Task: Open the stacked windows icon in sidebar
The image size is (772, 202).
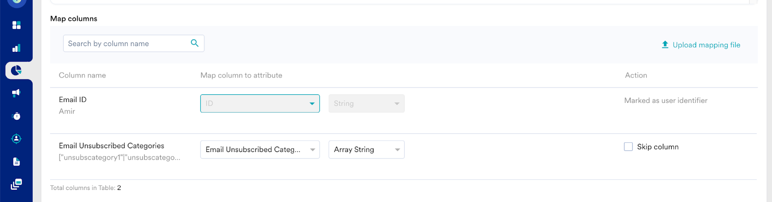Action: pyautogui.click(x=16, y=184)
